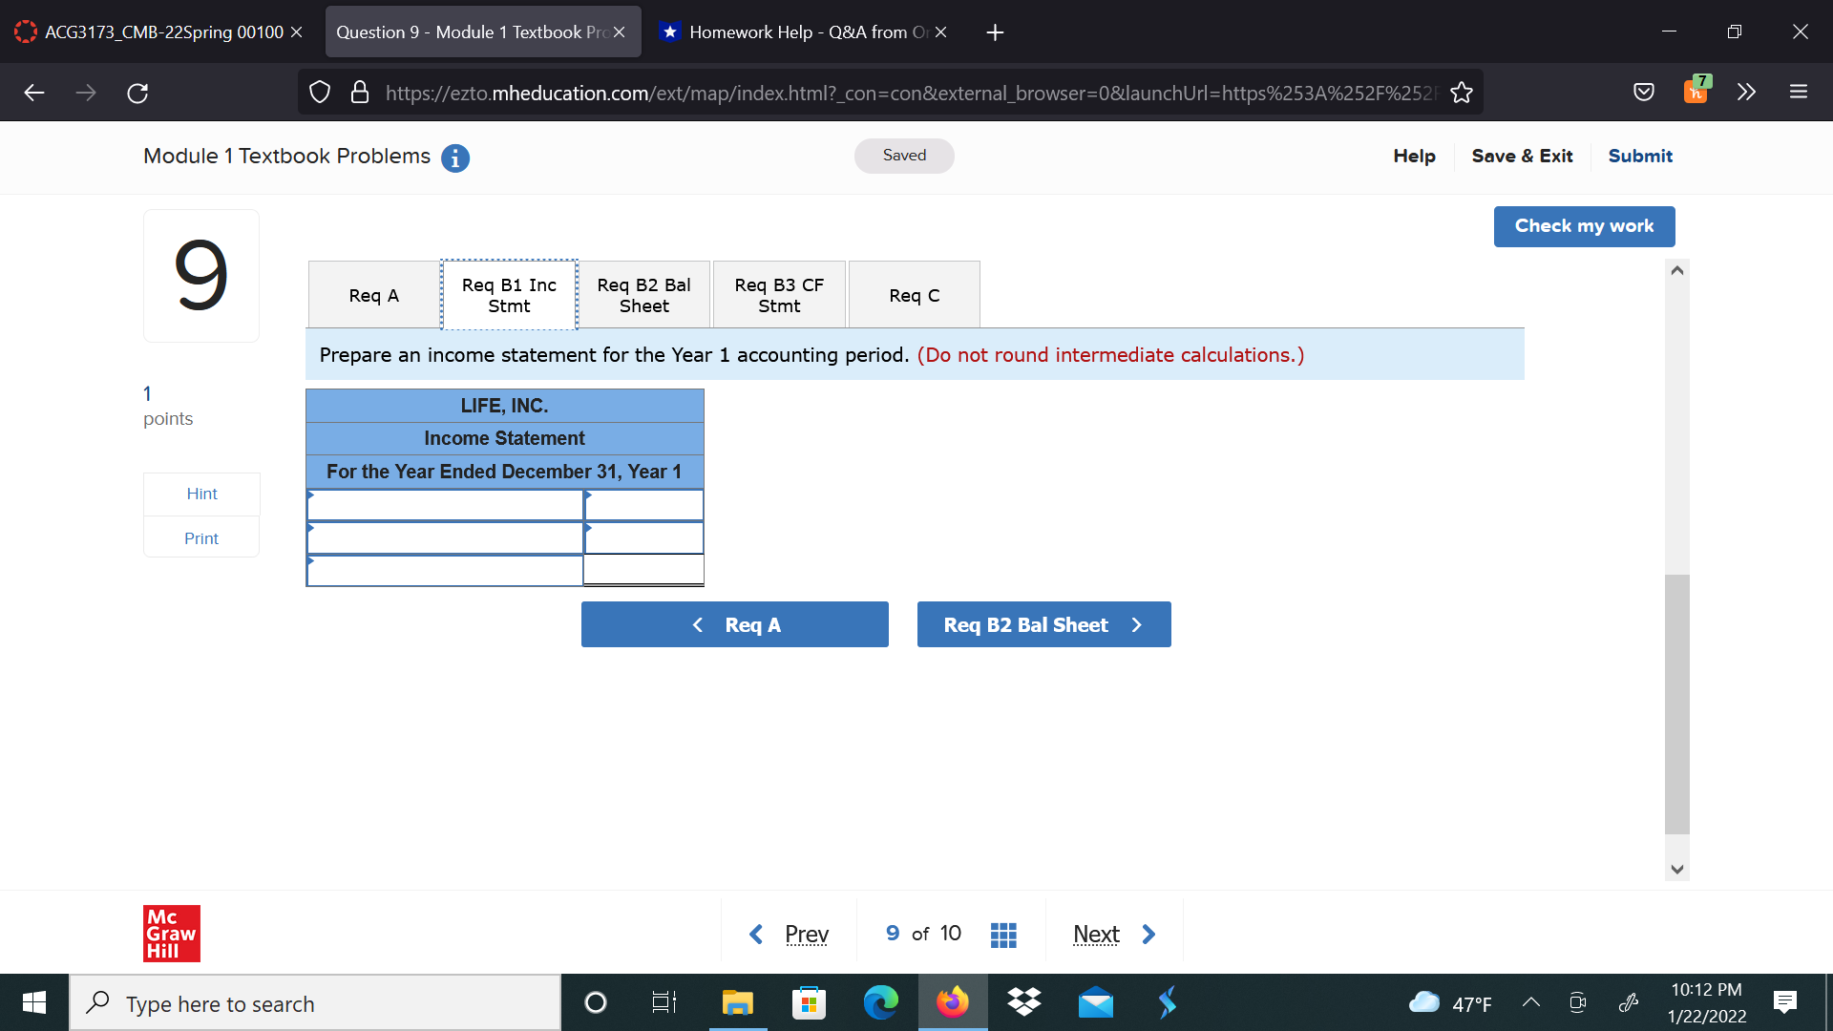The width and height of the screenshot is (1833, 1031).
Task: Click the tracking protection shield icon
Action: (x=319, y=92)
